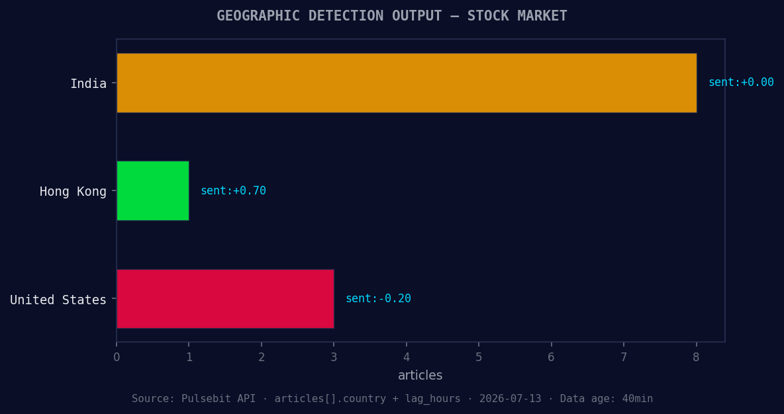Click x-axis tick label 7
Image resolution: width=784 pixels, height=414 pixels.
click(x=624, y=357)
